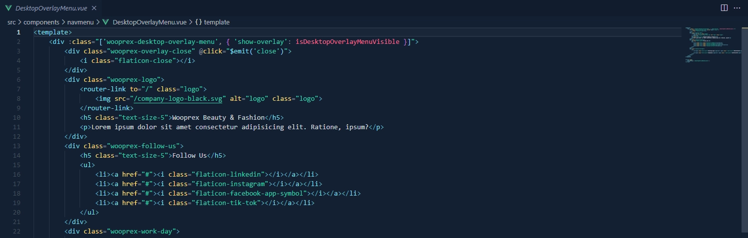Image resolution: width=748 pixels, height=238 pixels.
Task: Click the curly braces symbol icon in breadcrumb
Action: pyautogui.click(x=199, y=22)
